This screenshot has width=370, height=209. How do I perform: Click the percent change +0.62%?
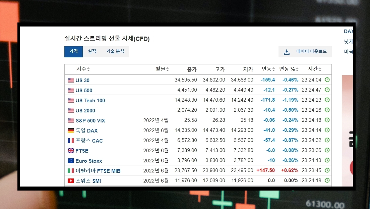[x=290, y=170]
